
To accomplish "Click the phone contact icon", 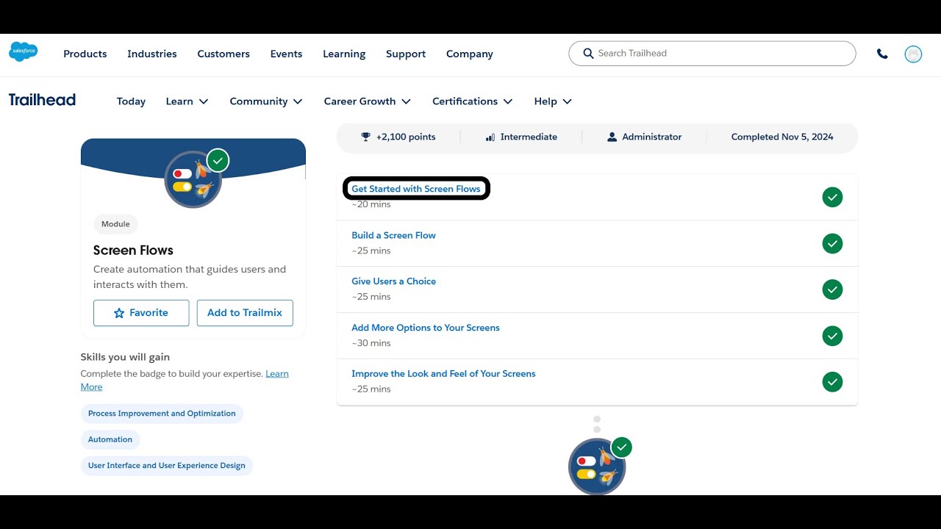I will [882, 54].
